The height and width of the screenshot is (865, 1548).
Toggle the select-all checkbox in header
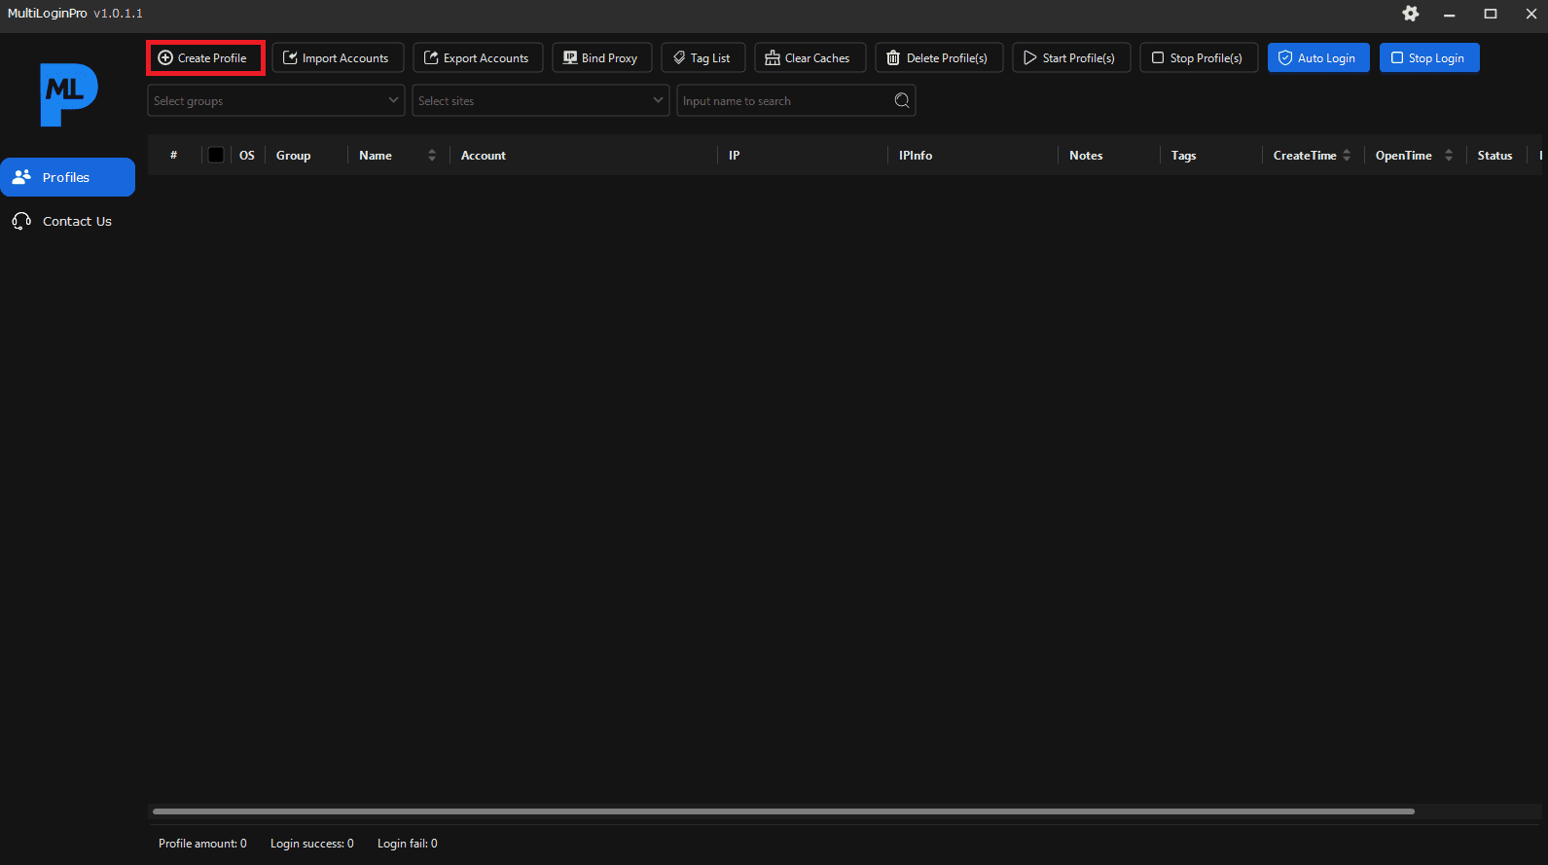(216, 155)
